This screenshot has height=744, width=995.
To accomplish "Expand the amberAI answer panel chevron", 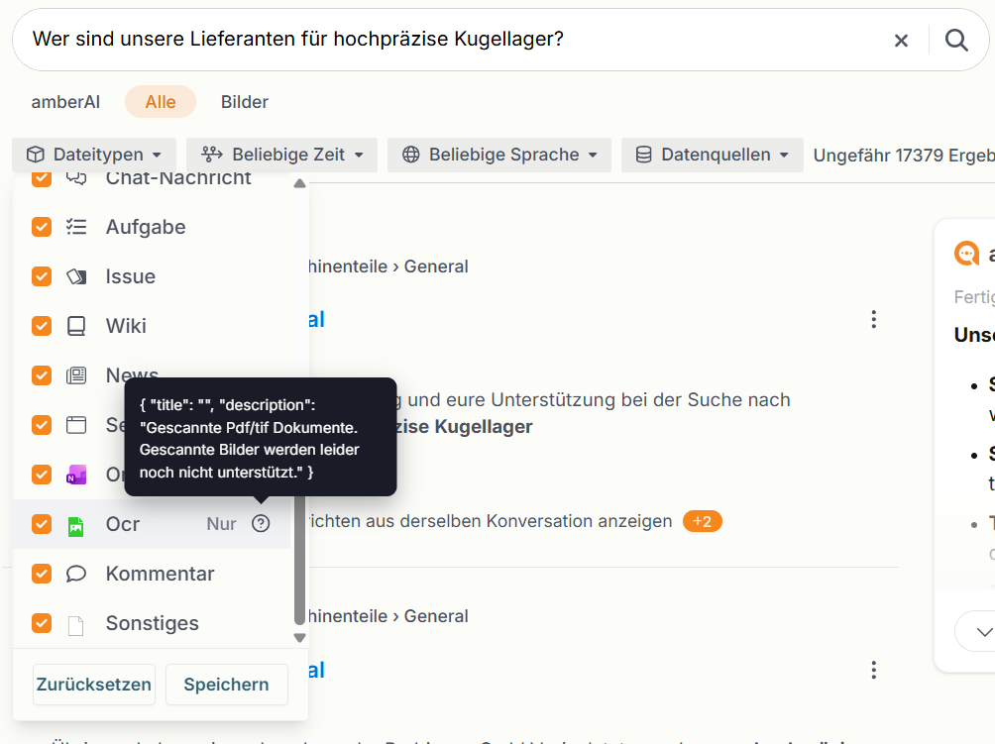I will click(x=983, y=632).
